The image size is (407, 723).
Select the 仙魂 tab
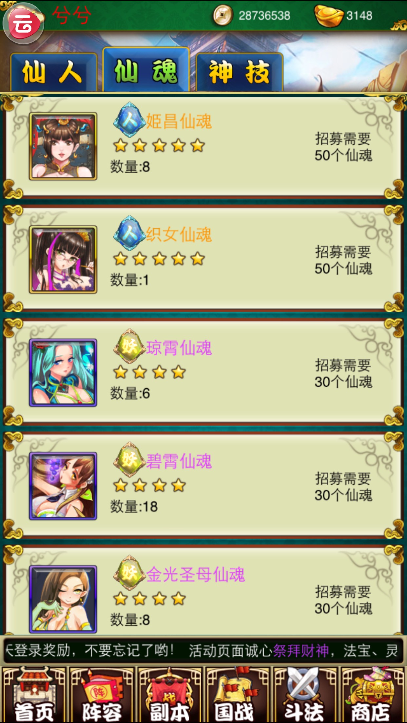(146, 70)
